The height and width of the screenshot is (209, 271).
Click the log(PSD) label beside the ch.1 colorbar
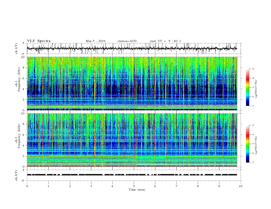click(256, 89)
